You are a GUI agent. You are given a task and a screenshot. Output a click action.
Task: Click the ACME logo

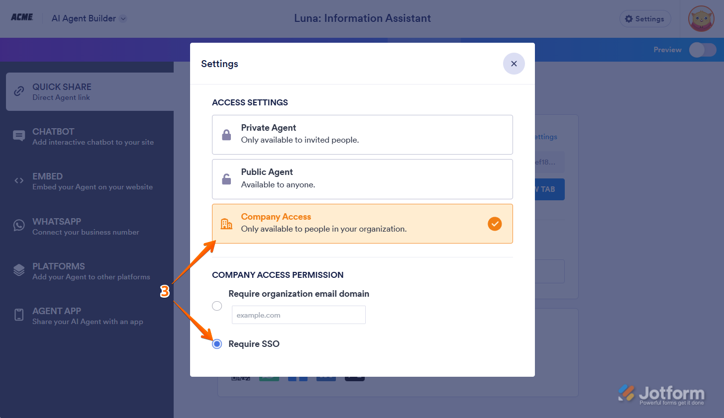(x=22, y=17)
